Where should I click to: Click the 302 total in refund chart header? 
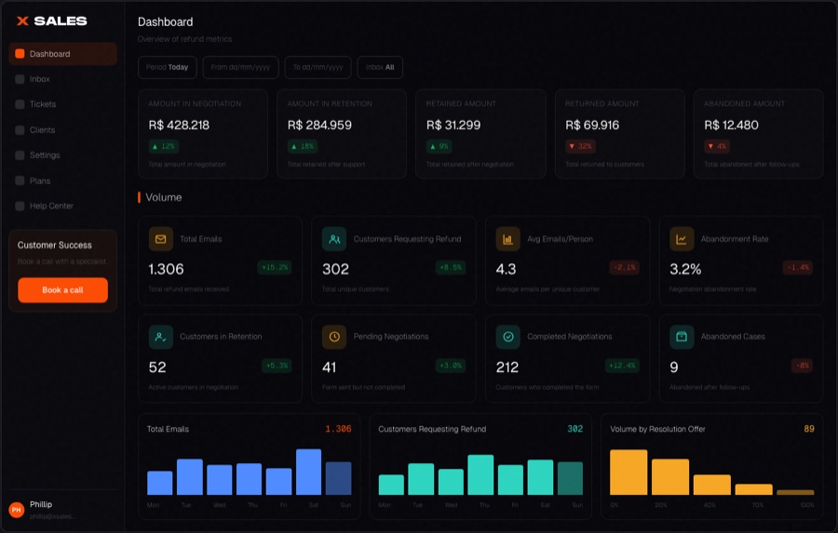coord(575,429)
